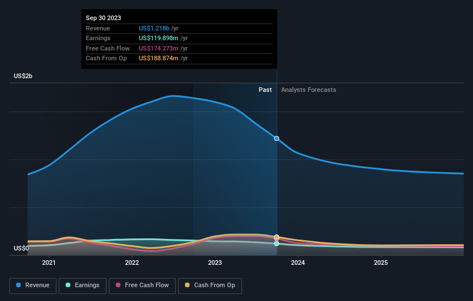The height and width of the screenshot is (301, 473).
Task: Click the US$188.874m cash from op value
Action: point(158,59)
